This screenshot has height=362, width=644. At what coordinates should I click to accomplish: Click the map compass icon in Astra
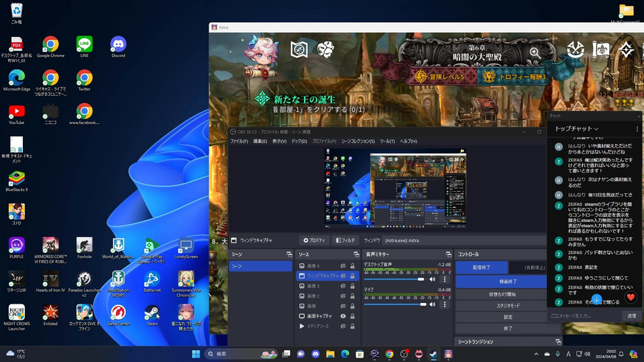[x=299, y=50]
